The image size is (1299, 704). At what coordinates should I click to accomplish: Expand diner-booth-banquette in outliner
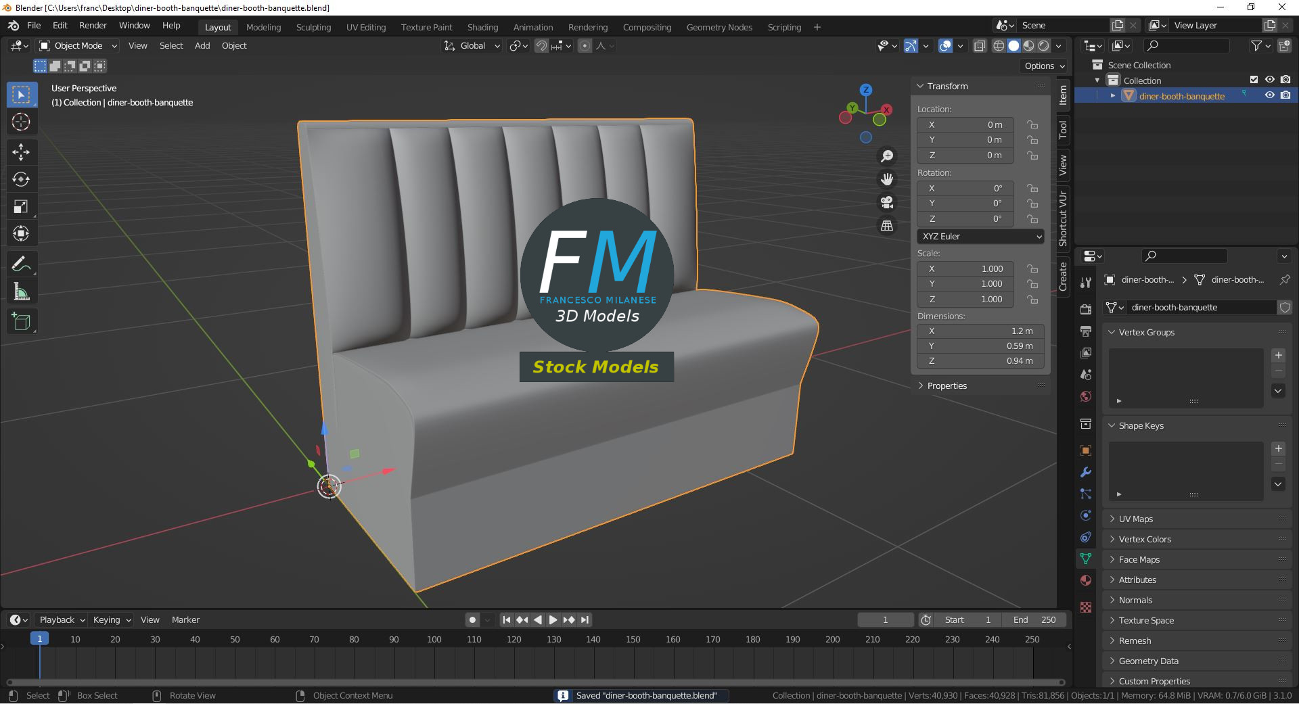tap(1112, 96)
